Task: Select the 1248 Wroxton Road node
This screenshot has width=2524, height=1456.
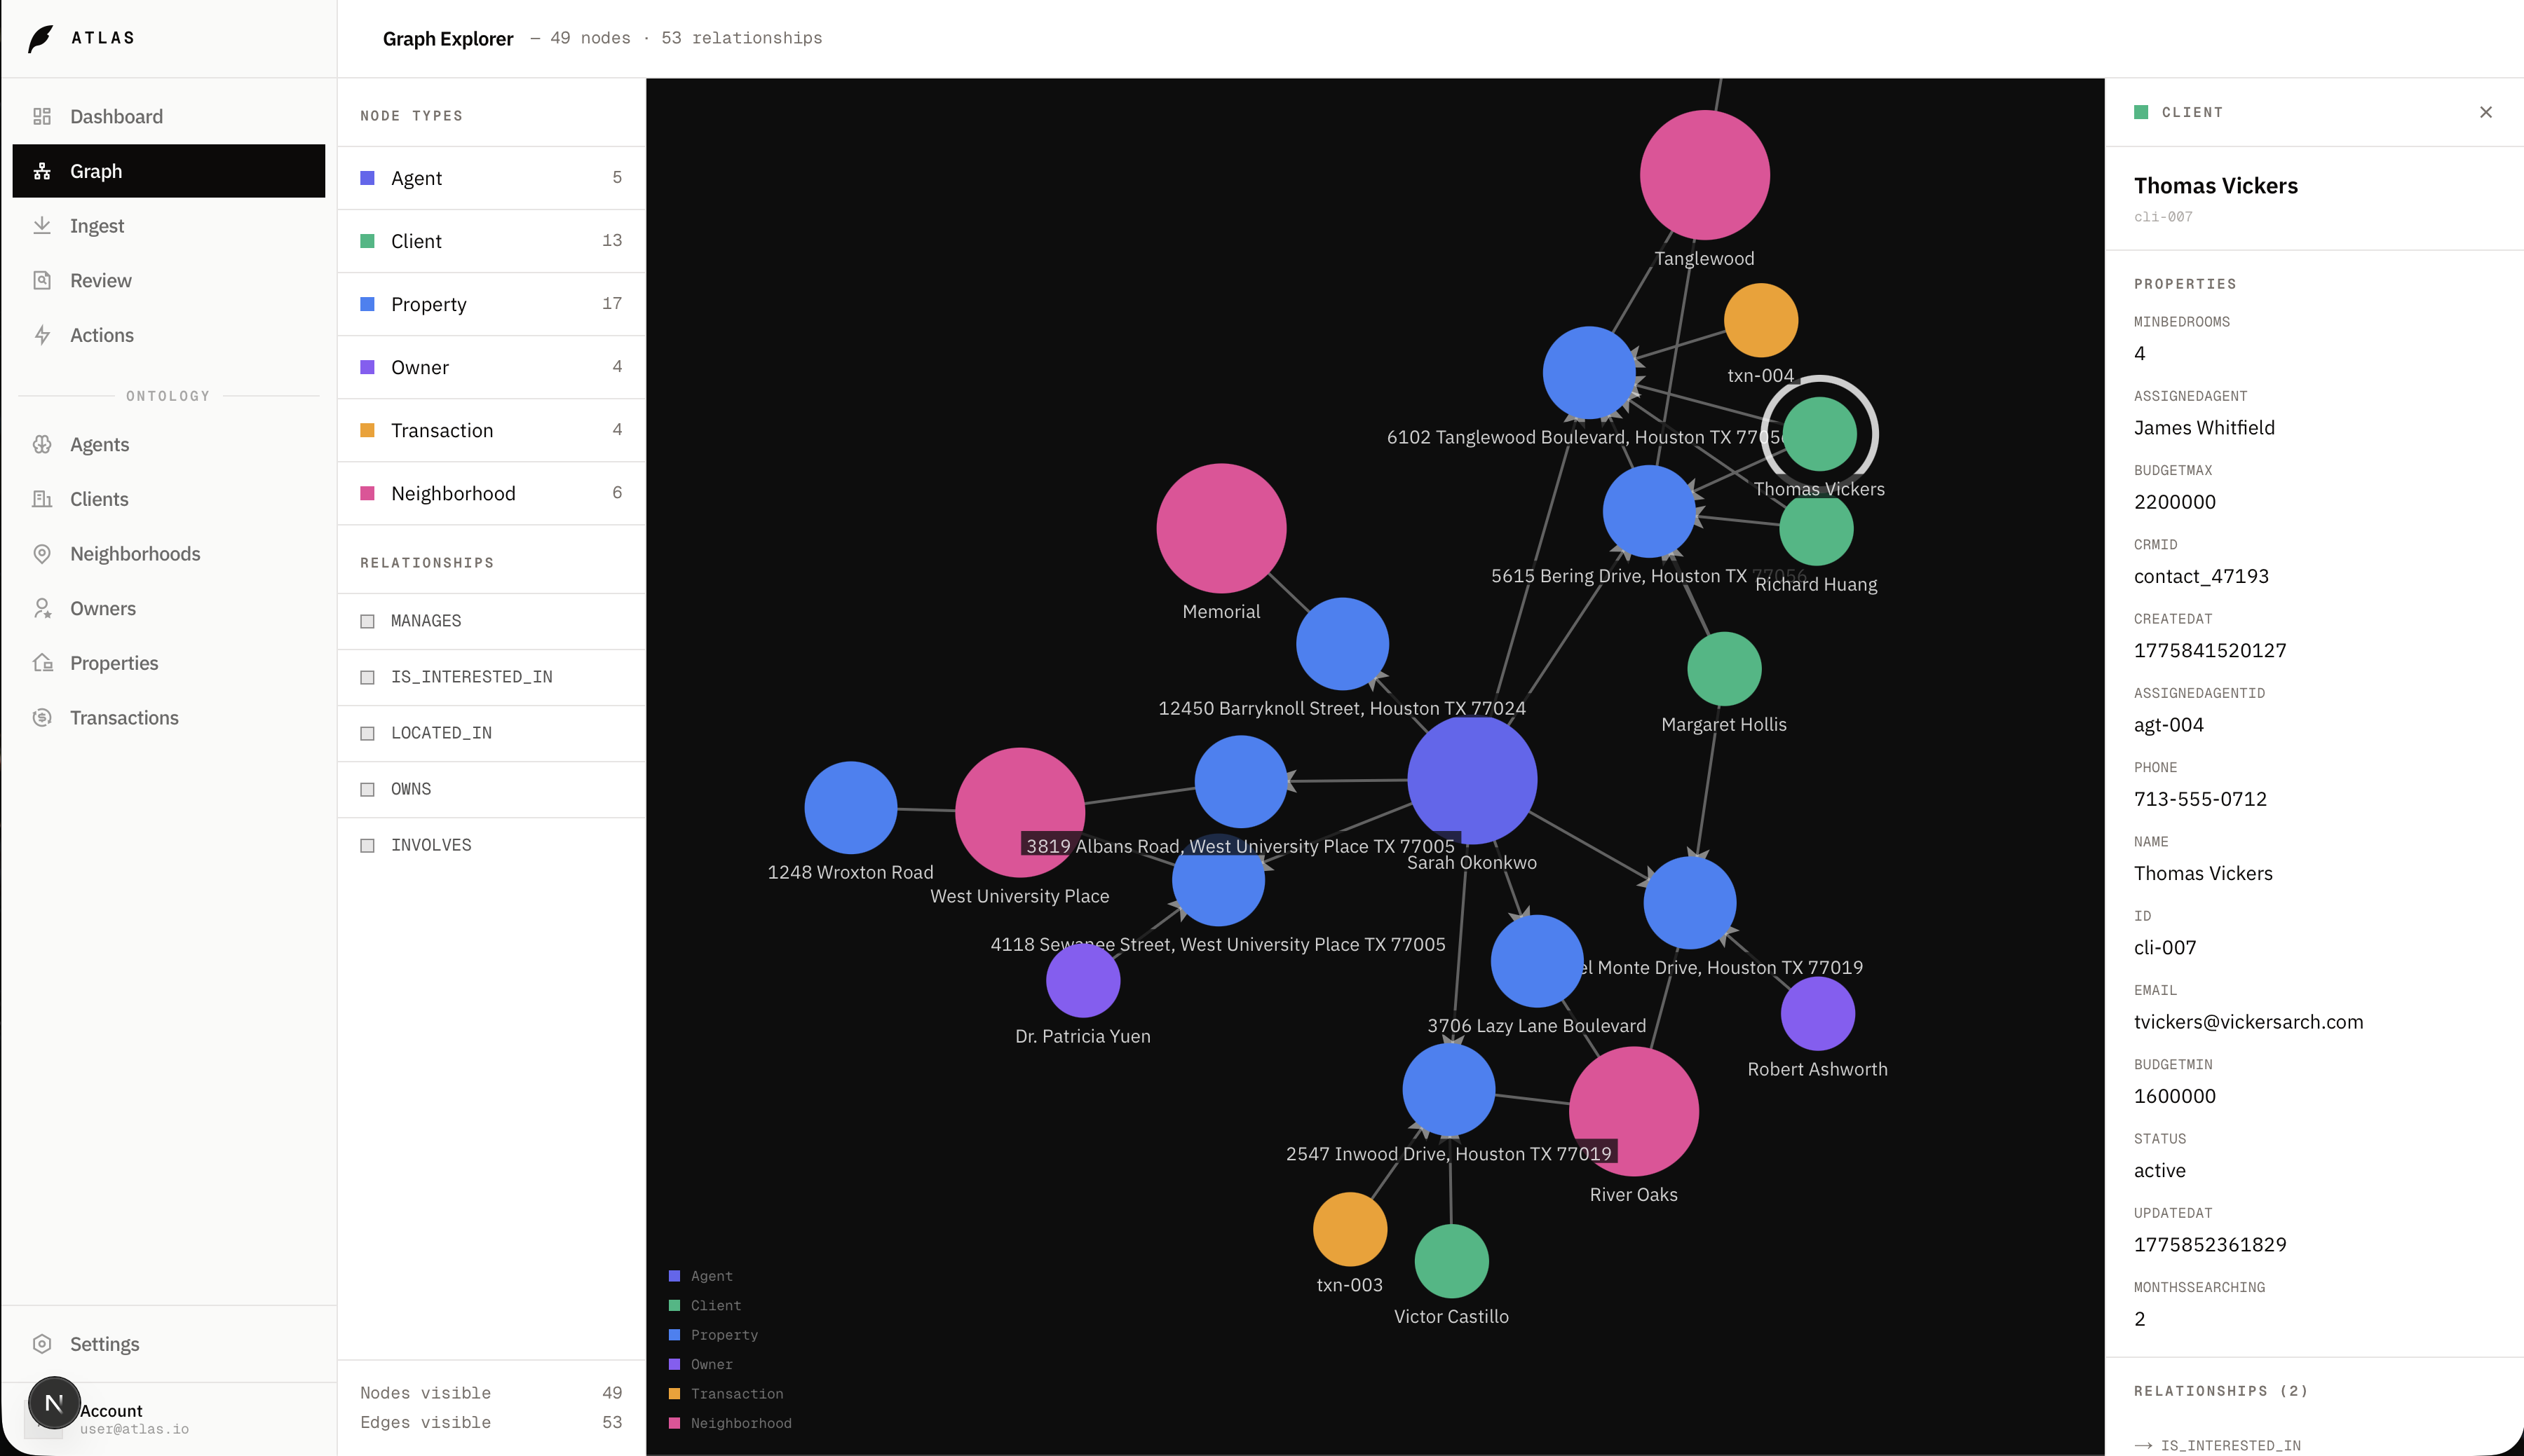Action: [850, 808]
